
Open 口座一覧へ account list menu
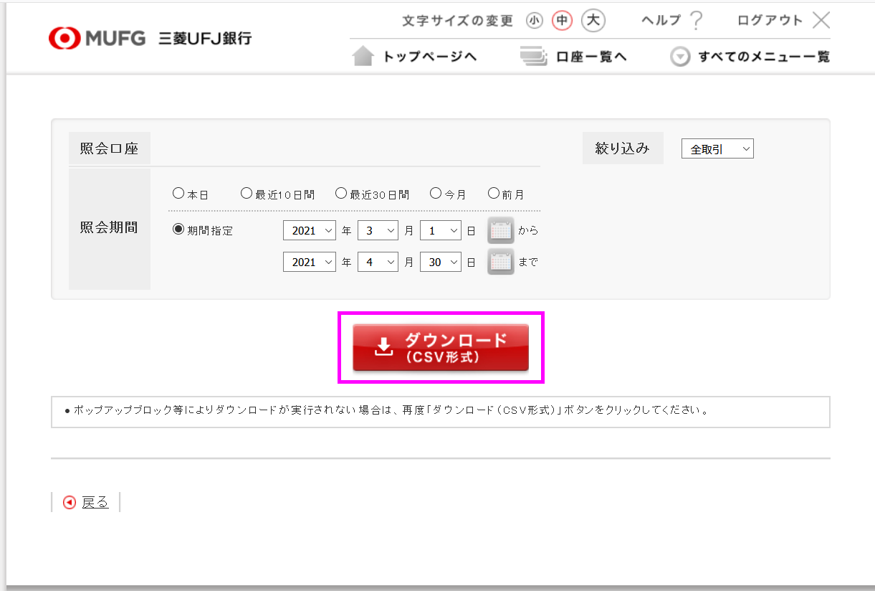(574, 57)
